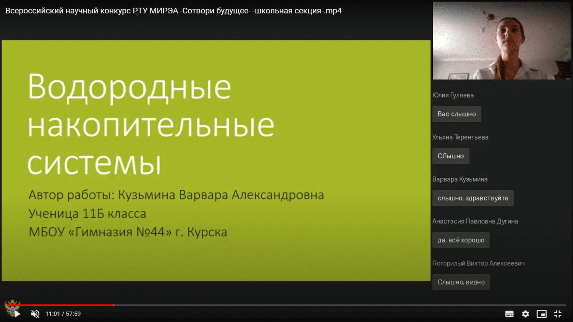This screenshot has height=322, width=573.
Task: Play the paused video
Action: 17,314
